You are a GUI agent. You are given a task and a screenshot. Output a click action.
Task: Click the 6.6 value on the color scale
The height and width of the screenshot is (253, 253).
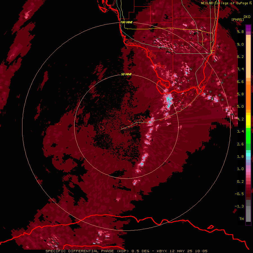(240, 82)
